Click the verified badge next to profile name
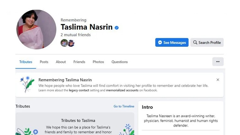This screenshot has height=135, width=240. [x=117, y=28]
